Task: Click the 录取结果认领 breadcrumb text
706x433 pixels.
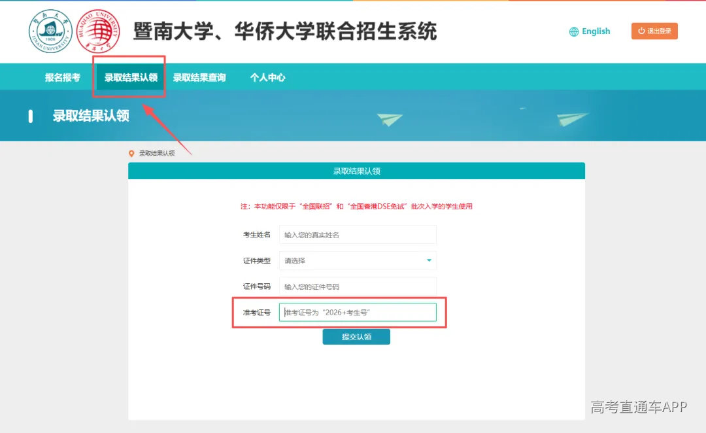Action: (157, 153)
